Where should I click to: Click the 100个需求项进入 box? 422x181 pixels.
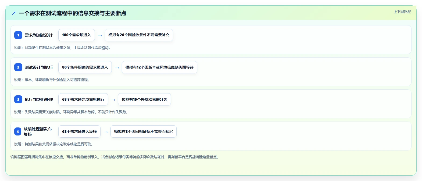[x=77, y=35]
